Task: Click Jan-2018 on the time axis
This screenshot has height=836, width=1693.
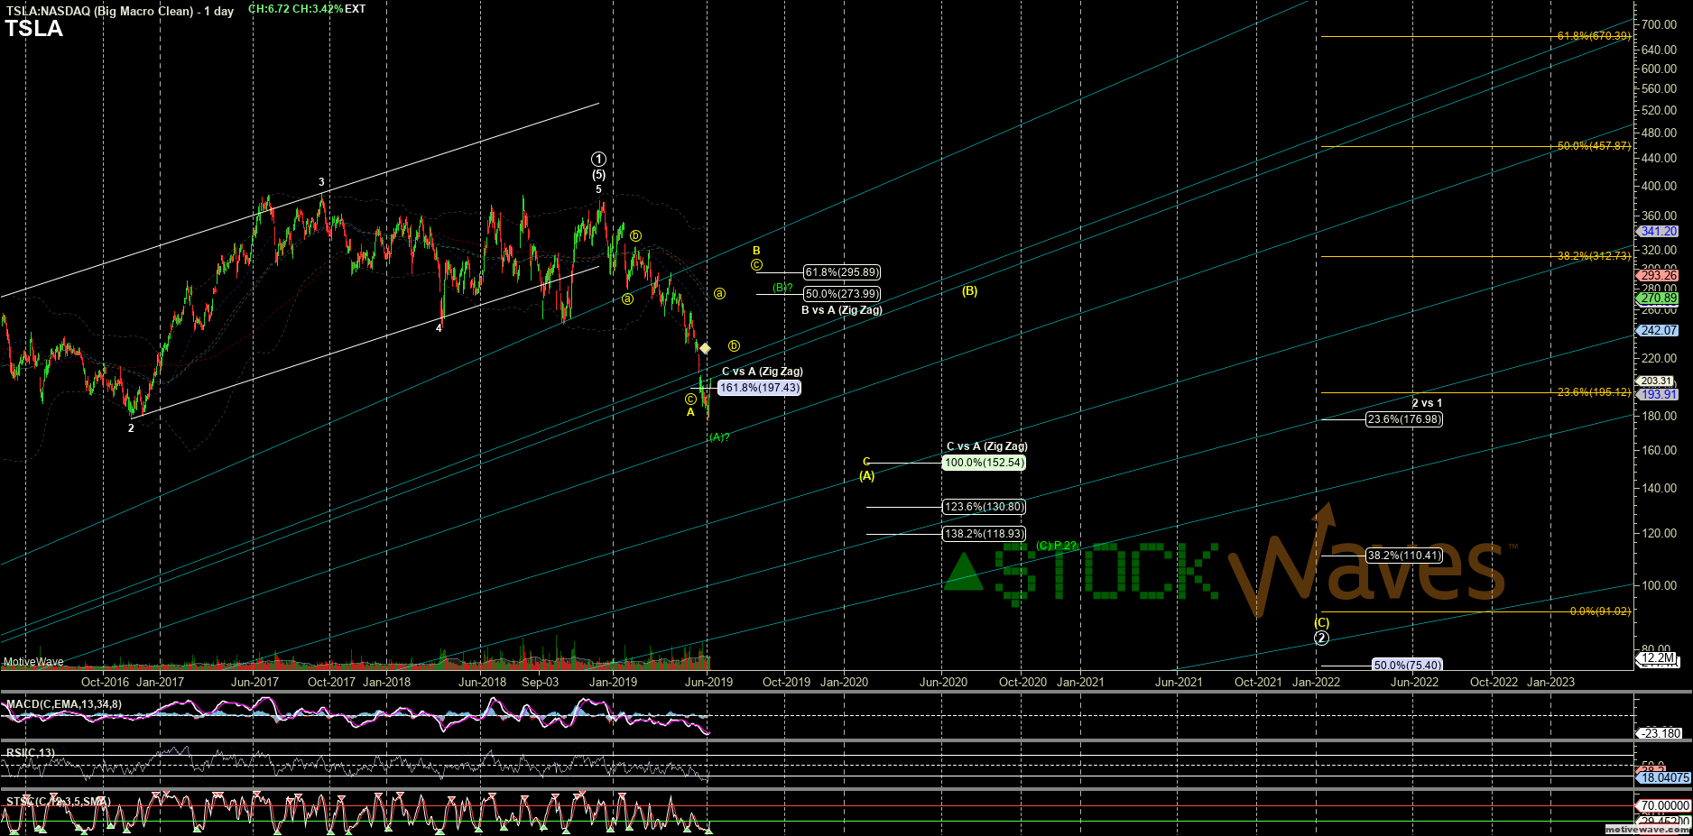Action: click(x=386, y=682)
